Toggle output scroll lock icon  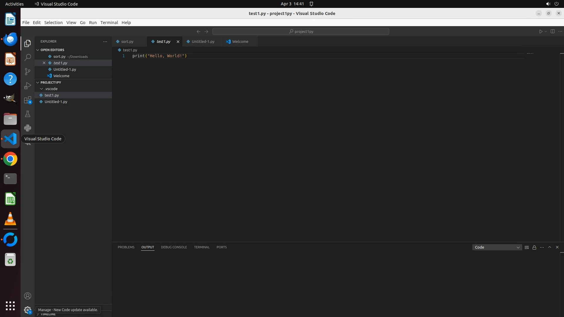pyautogui.click(x=534, y=247)
